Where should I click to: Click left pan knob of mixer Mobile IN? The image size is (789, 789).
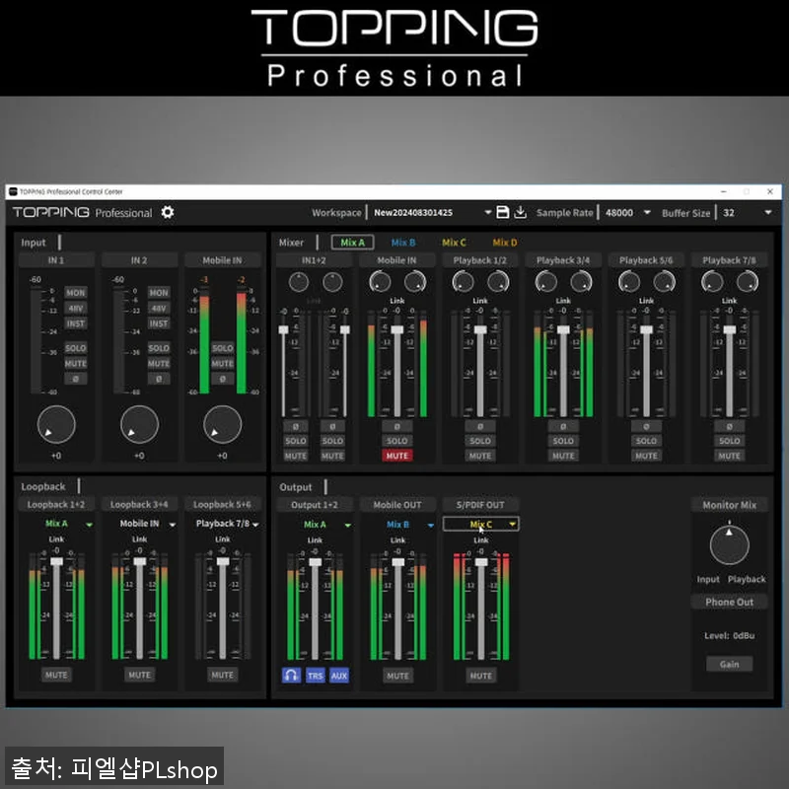coord(380,282)
